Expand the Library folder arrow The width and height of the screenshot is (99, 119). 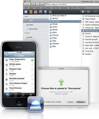point(80,27)
